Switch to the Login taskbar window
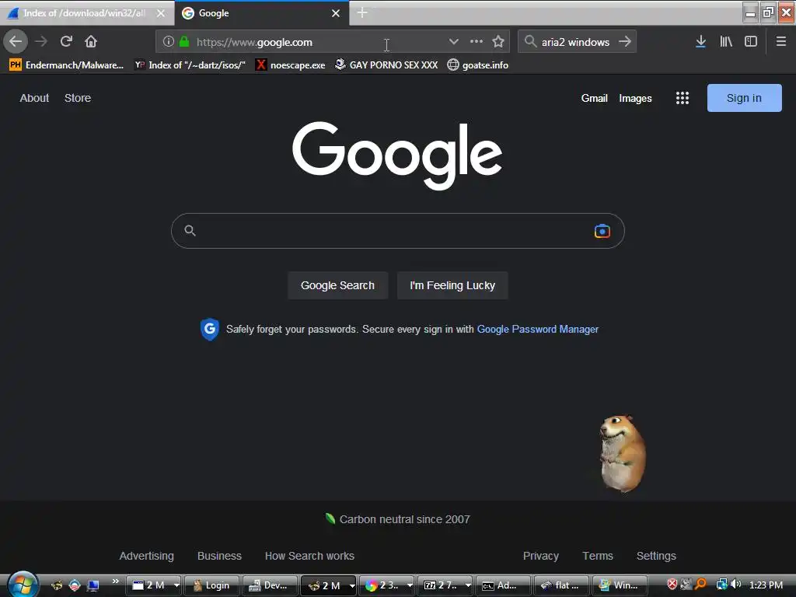796x597 pixels. point(211,585)
